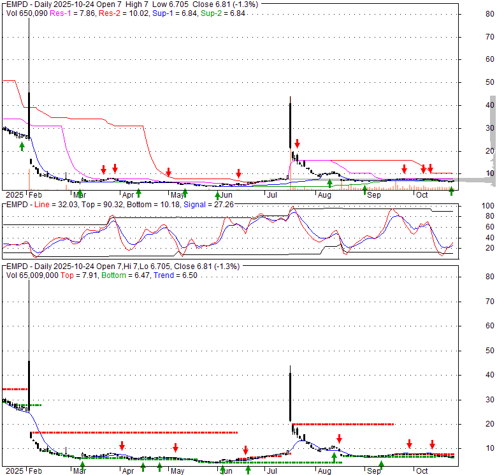Select the red sell arrow in May on upper chart
This screenshot has height=475, width=497.
pyautogui.click(x=169, y=172)
